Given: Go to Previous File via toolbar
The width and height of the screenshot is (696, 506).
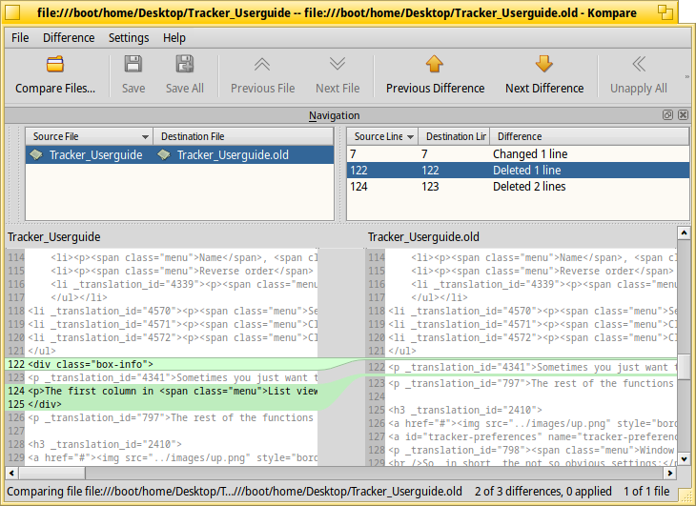Looking at the screenshot, I should tap(262, 75).
